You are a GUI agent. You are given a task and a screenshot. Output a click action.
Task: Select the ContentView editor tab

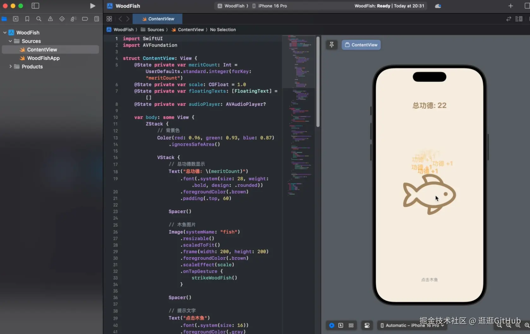(158, 19)
